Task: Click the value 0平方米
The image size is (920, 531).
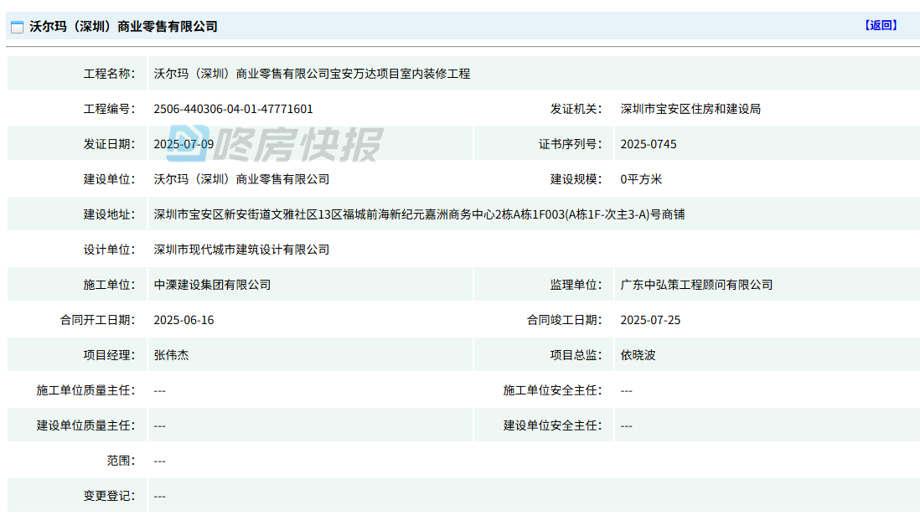Action: pyautogui.click(x=641, y=179)
